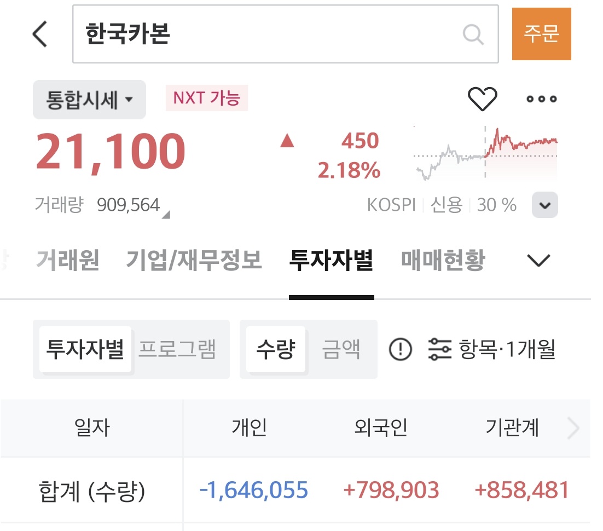Open the 기업/재무정보 tab
The width and height of the screenshot is (603, 531).
[194, 261]
